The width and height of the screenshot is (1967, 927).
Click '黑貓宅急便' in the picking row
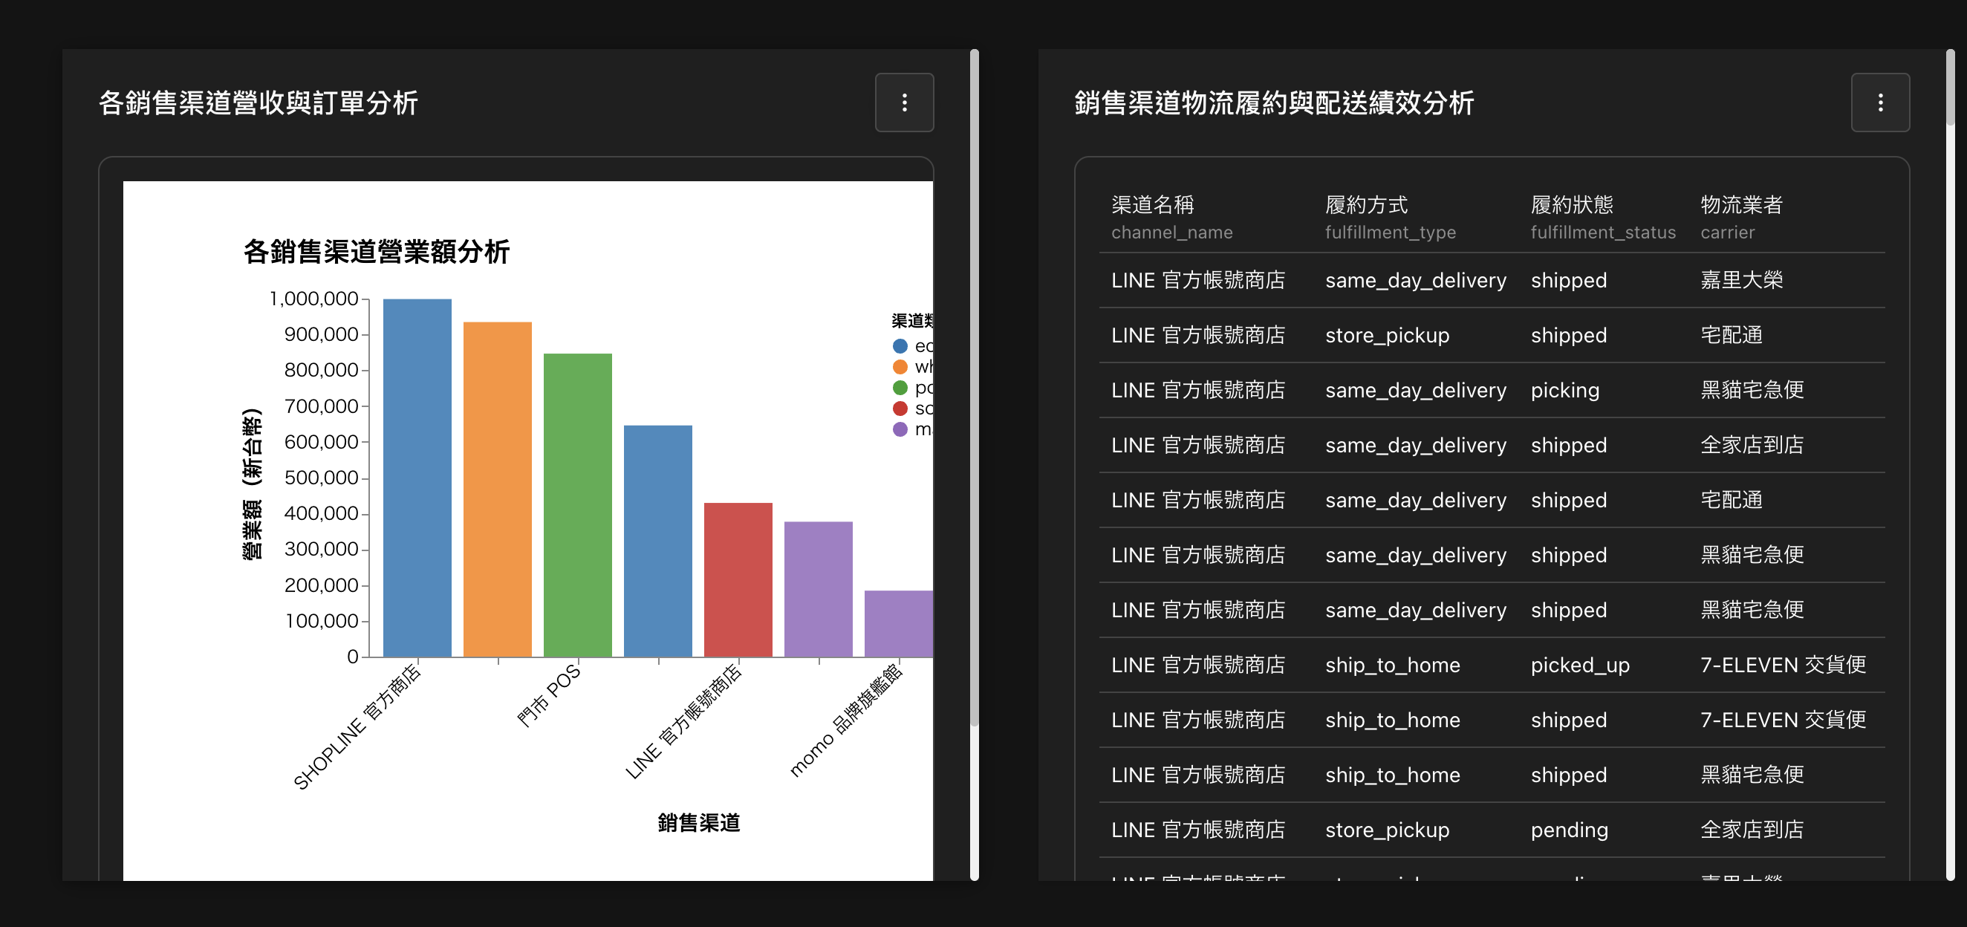tap(1752, 390)
